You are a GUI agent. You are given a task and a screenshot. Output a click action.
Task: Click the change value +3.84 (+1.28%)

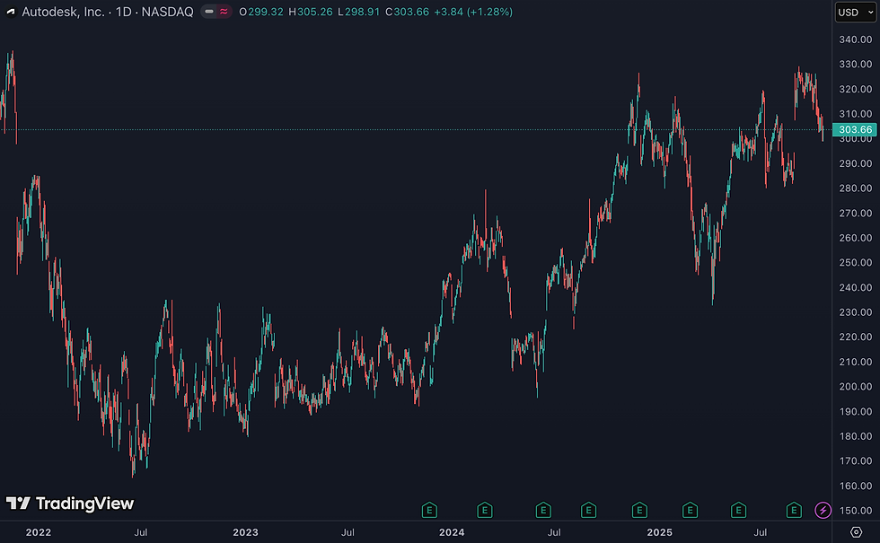click(473, 12)
